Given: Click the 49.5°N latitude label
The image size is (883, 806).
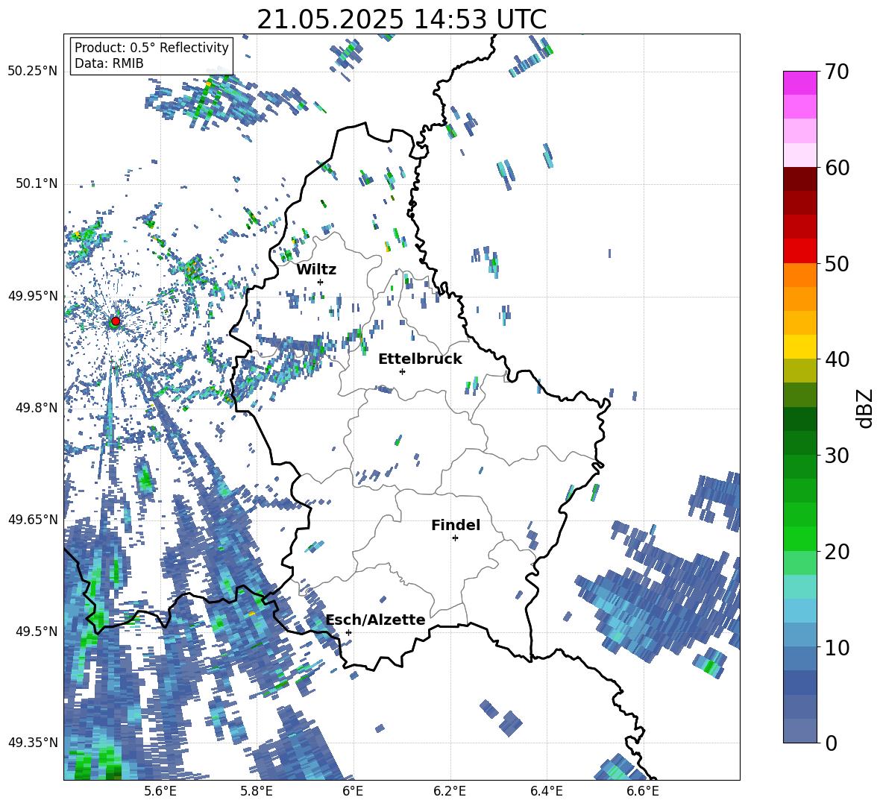Looking at the screenshot, I should [37, 630].
